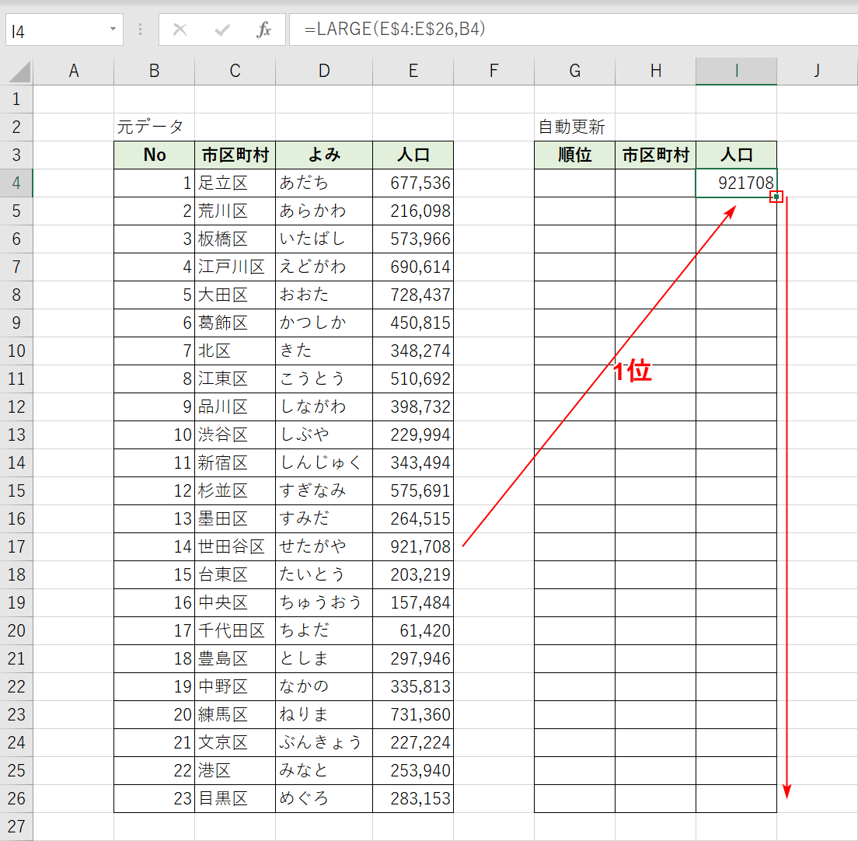Image resolution: width=858 pixels, height=841 pixels.
Task: Select column J header
Action: pyautogui.click(x=817, y=72)
